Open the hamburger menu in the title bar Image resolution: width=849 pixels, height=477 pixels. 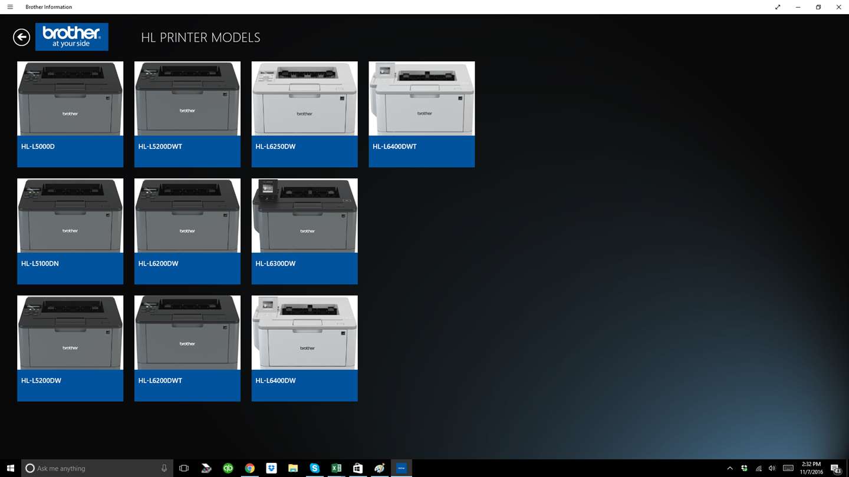(10, 7)
